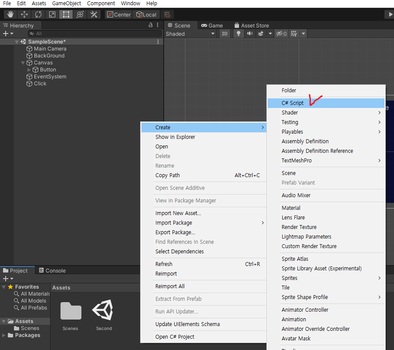This screenshot has height=350, width=394.
Task: Expand TextMeshPro submenu
Action: (x=326, y=160)
